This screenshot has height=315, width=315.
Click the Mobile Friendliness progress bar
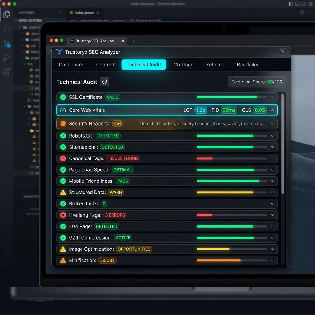pos(232,181)
